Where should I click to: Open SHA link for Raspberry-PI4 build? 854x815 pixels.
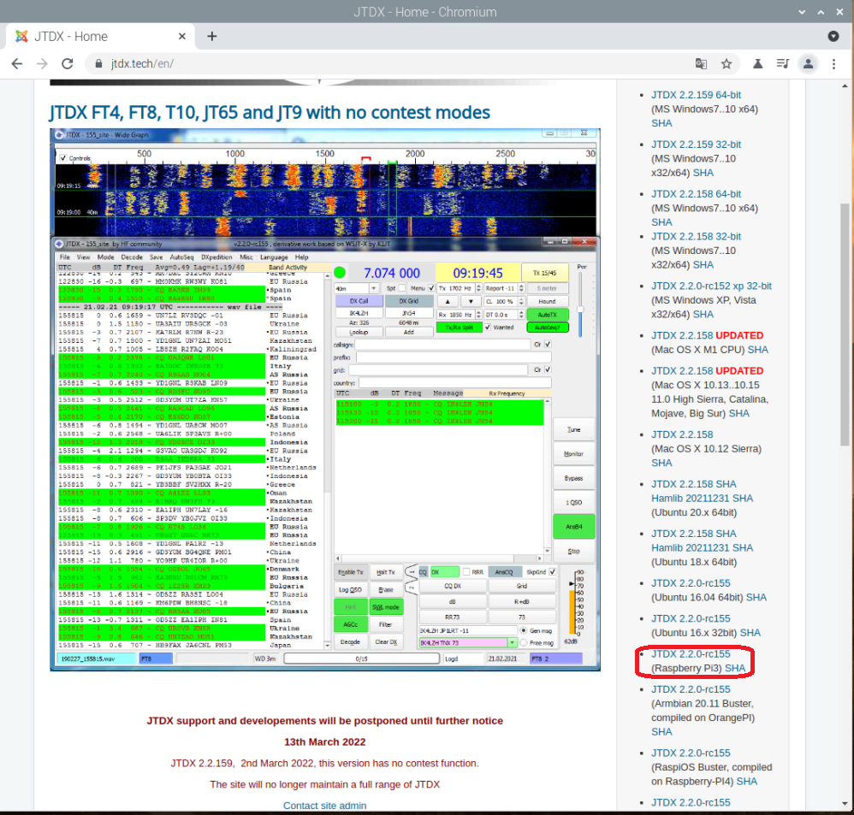tap(747, 782)
